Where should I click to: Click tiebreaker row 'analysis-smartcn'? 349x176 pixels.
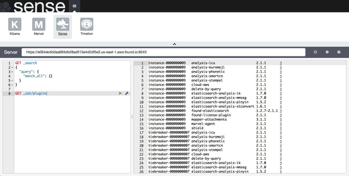coord(207,146)
